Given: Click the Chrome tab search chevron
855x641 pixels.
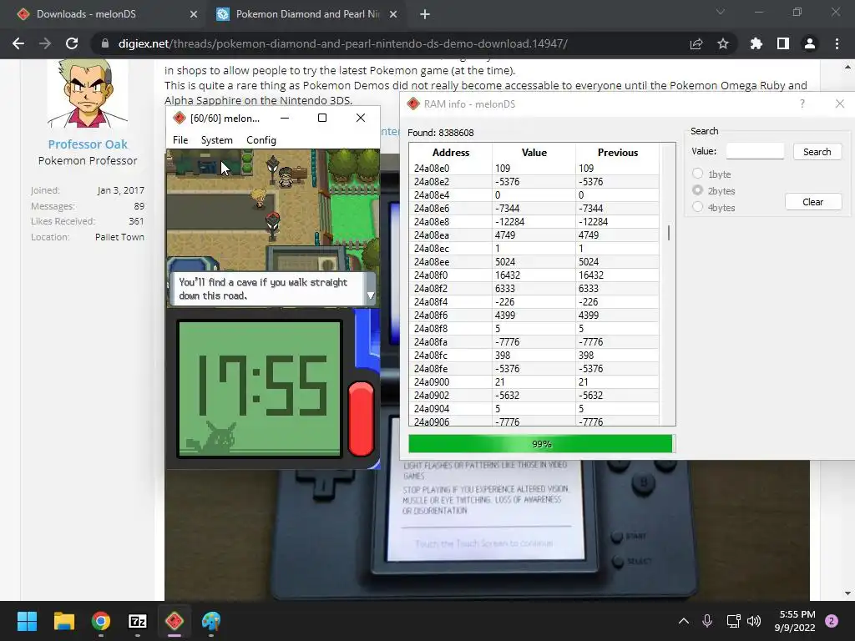Looking at the screenshot, I should pos(721,12).
